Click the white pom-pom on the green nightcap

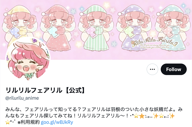[81, 14]
